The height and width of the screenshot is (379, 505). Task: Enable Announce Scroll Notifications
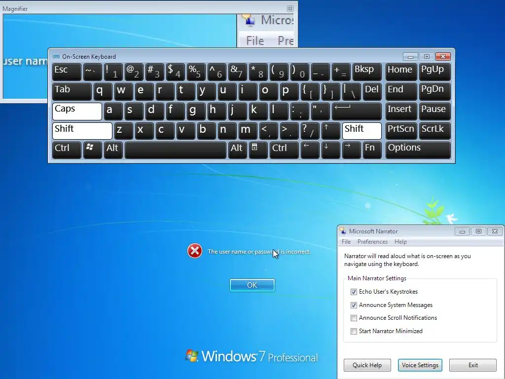(x=354, y=318)
